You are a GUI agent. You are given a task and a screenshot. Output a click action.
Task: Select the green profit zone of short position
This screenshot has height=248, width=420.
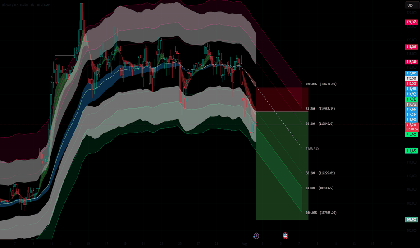(x=282, y=165)
